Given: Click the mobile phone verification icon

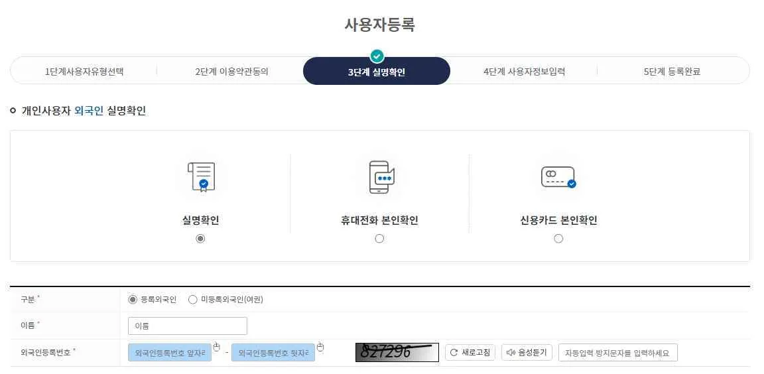Looking at the screenshot, I should pyautogui.click(x=381, y=177).
